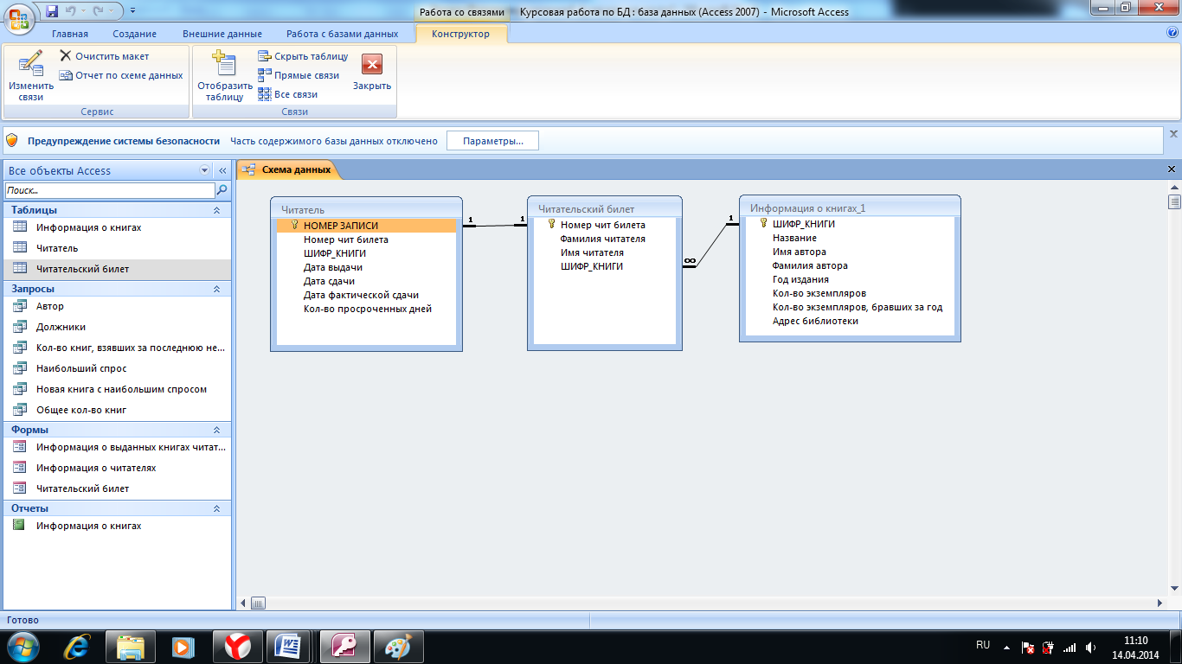Image resolution: width=1182 pixels, height=664 pixels.
Task: Collapse the Отчеты group
Action: 216,508
